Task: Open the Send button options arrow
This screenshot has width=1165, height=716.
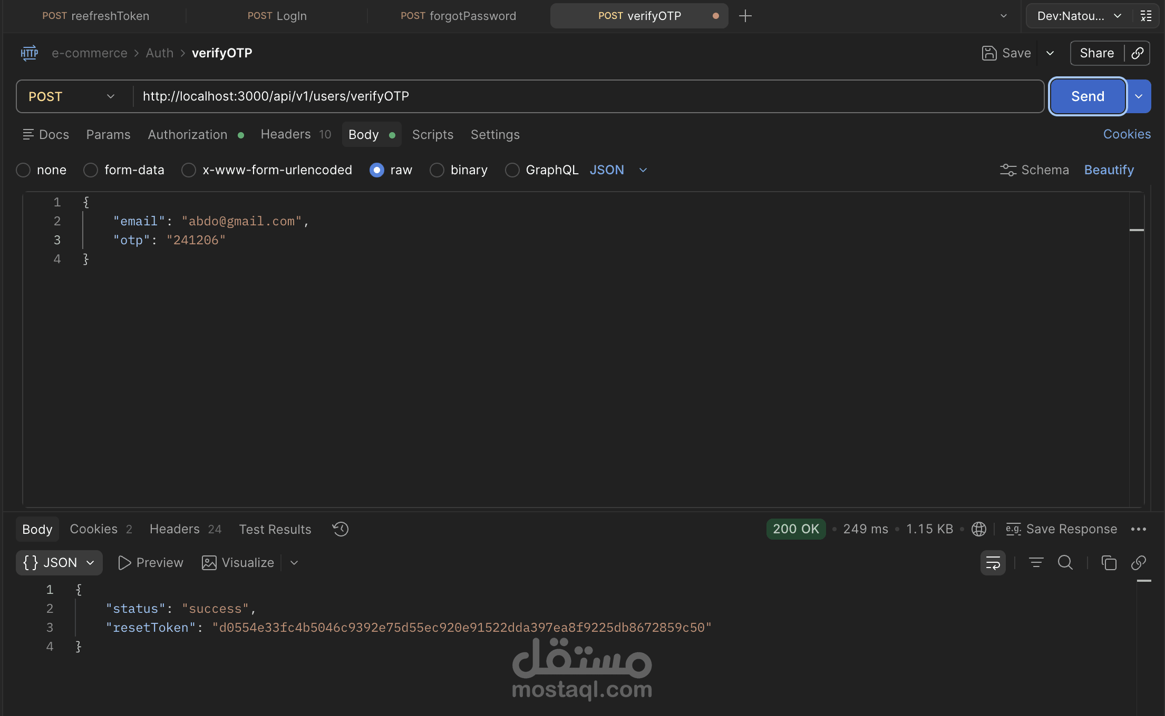Action: pyautogui.click(x=1139, y=96)
